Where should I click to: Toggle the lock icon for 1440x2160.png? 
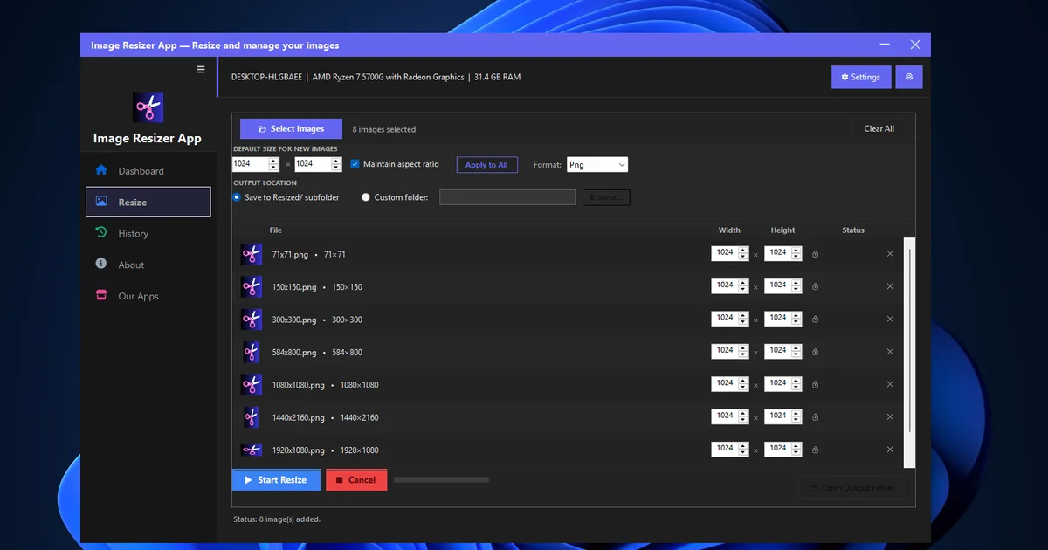coord(815,417)
